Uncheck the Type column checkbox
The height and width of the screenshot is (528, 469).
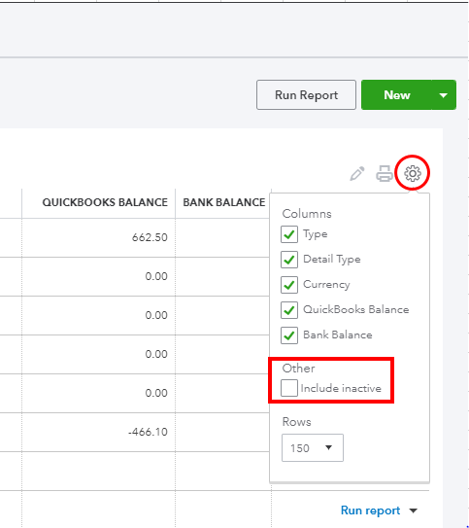point(289,234)
